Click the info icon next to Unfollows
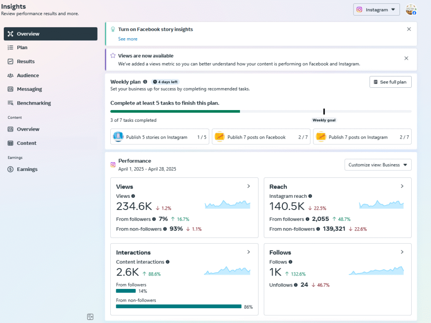This screenshot has height=323, width=431. 295,285
